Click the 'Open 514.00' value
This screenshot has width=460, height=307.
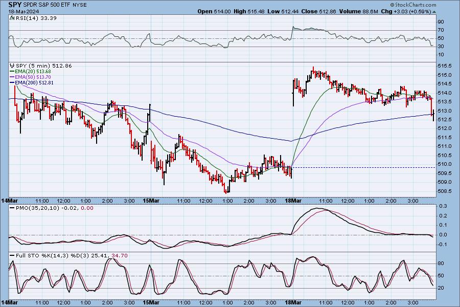click(x=214, y=11)
